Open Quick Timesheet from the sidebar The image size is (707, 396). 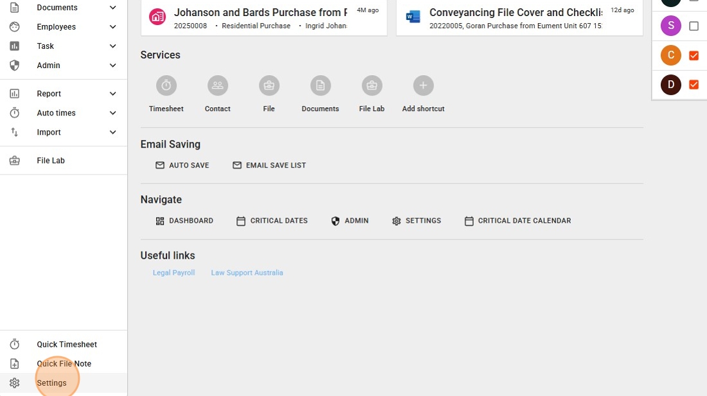point(67,345)
